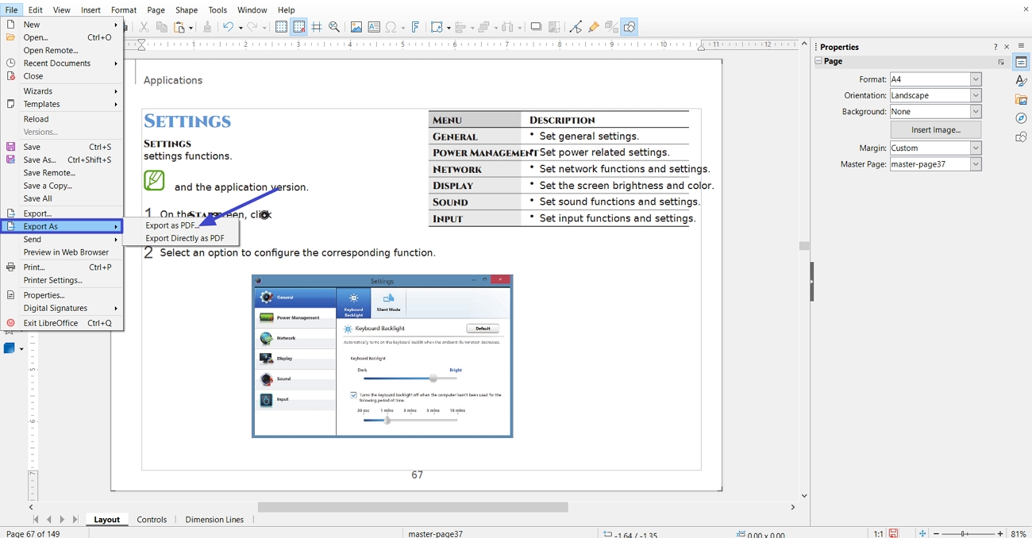This screenshot has width=1032, height=538.
Task: Toggle the Shadow icon in toolbar
Action: click(536, 27)
